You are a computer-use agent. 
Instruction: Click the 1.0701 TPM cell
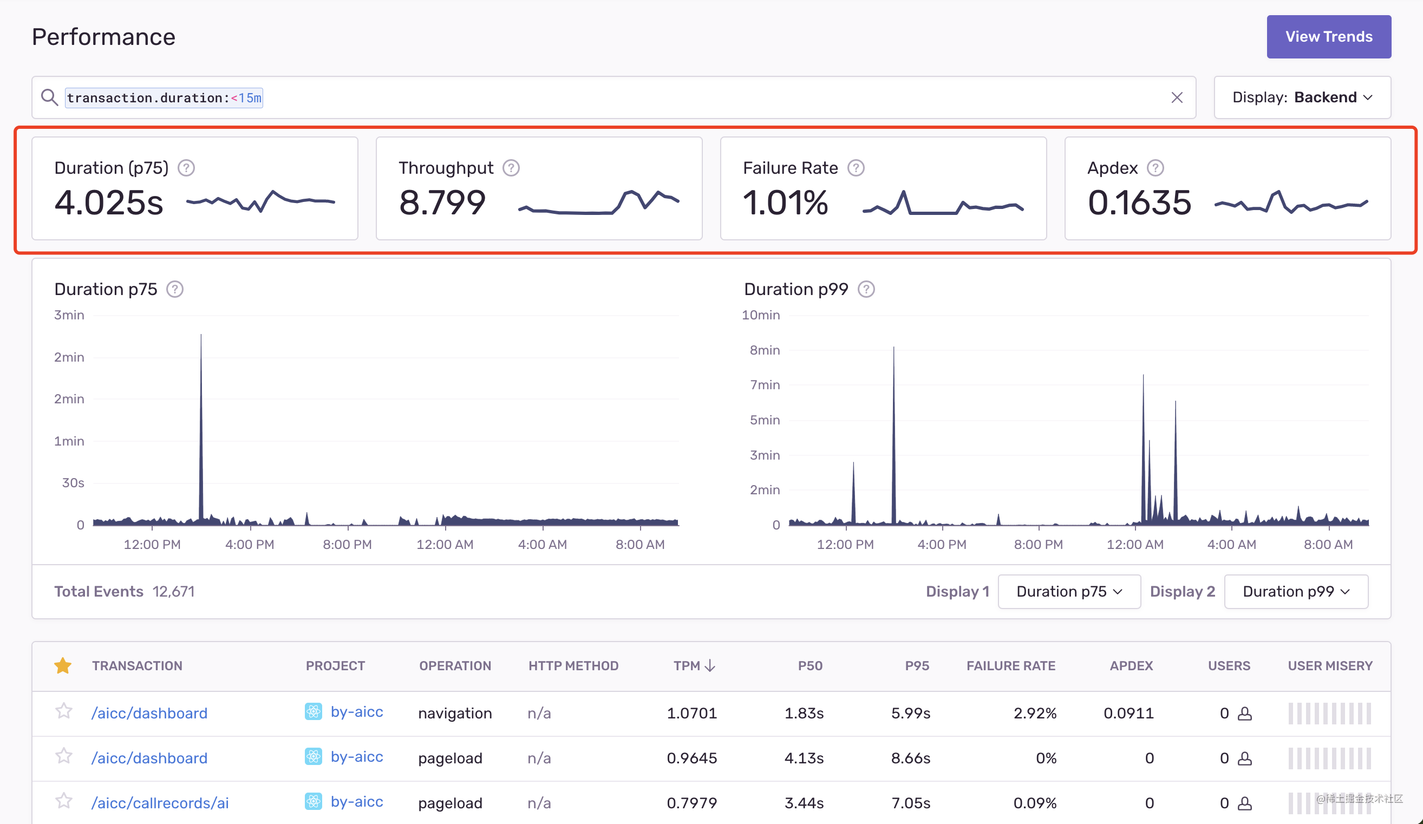click(x=692, y=712)
